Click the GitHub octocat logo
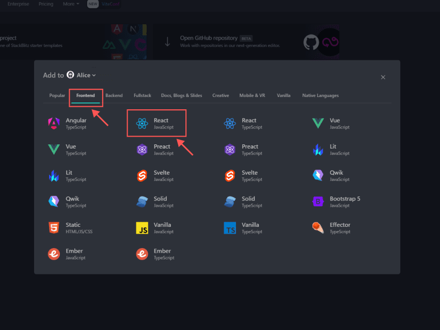The width and height of the screenshot is (440, 330). (x=311, y=42)
